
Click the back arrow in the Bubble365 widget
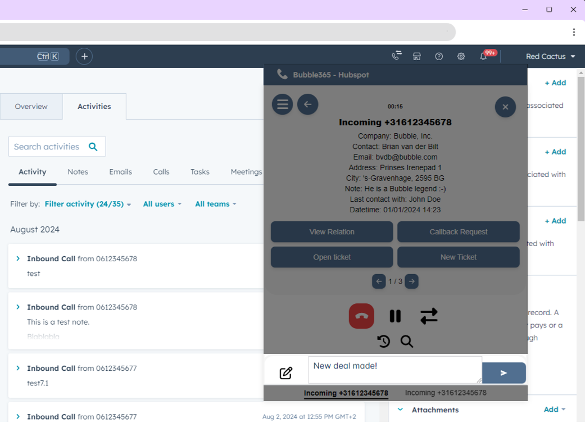point(307,104)
